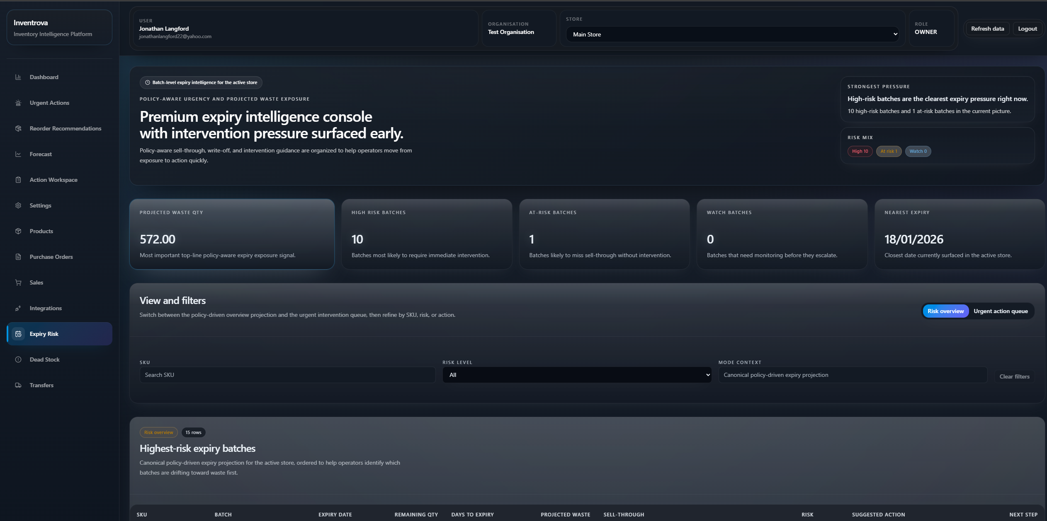This screenshot has width=1047, height=521.
Task: Enable the Risk overview view toggle
Action: point(945,311)
